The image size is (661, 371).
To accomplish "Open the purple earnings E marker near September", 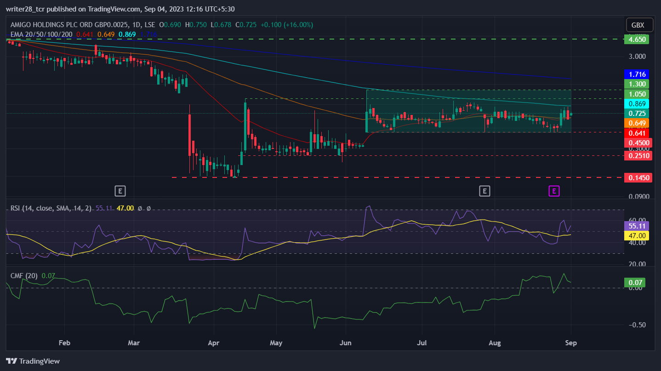I will pyautogui.click(x=554, y=191).
